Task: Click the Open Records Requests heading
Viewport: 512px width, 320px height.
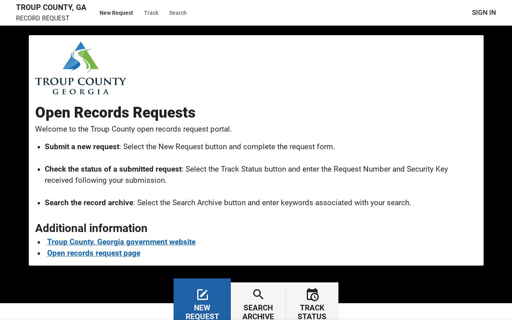Action: click(115, 112)
